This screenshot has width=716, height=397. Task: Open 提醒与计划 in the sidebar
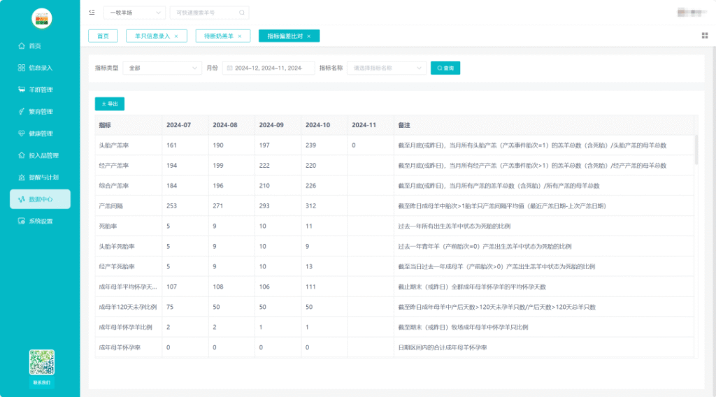coord(40,177)
